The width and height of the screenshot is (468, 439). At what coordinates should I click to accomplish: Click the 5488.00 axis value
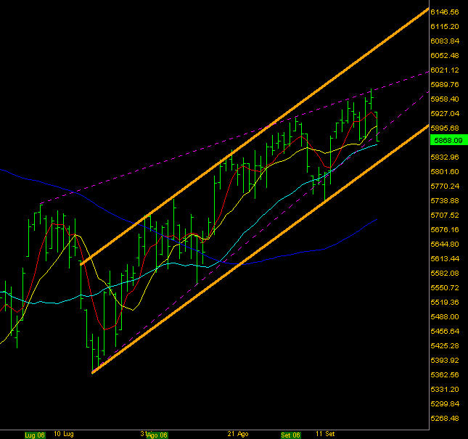click(445, 316)
